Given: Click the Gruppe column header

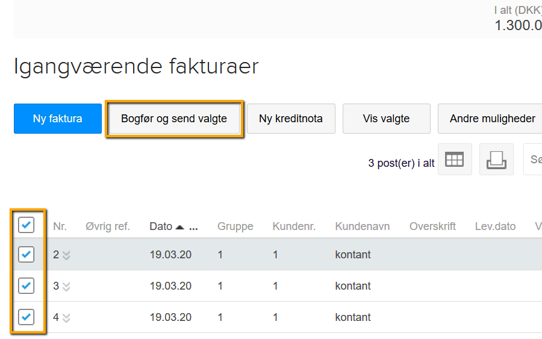Looking at the screenshot, I should click(x=235, y=226).
